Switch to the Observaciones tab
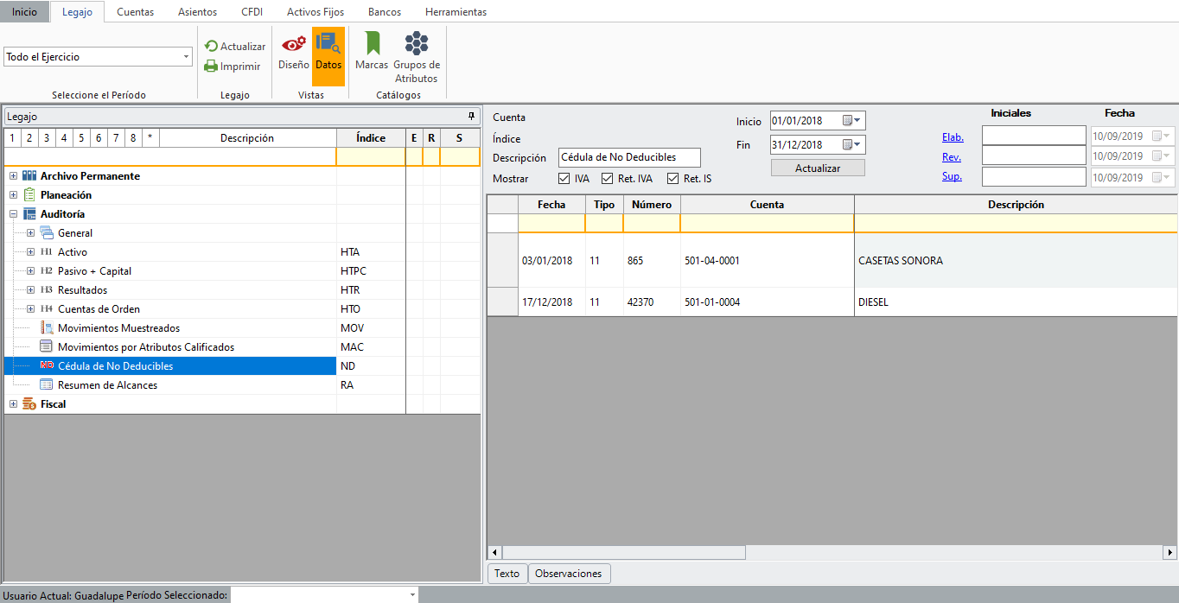Image resolution: width=1179 pixels, height=603 pixels. (569, 574)
